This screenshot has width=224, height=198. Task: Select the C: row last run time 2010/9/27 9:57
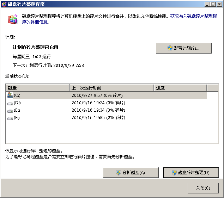click(x=97, y=95)
